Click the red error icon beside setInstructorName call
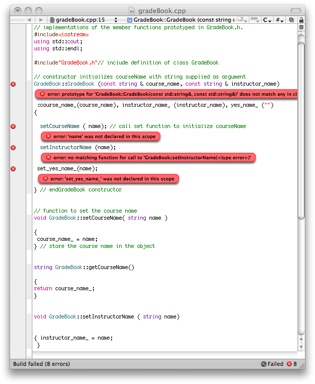The height and width of the screenshot is (384, 315). 13,148
